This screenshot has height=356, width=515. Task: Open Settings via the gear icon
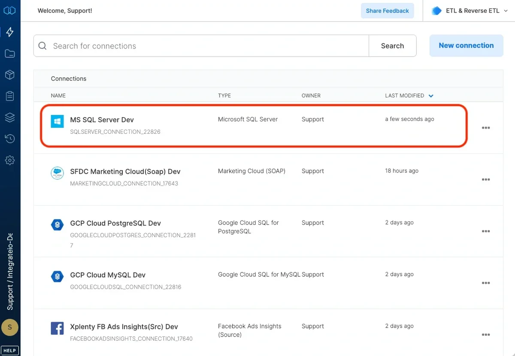point(10,160)
